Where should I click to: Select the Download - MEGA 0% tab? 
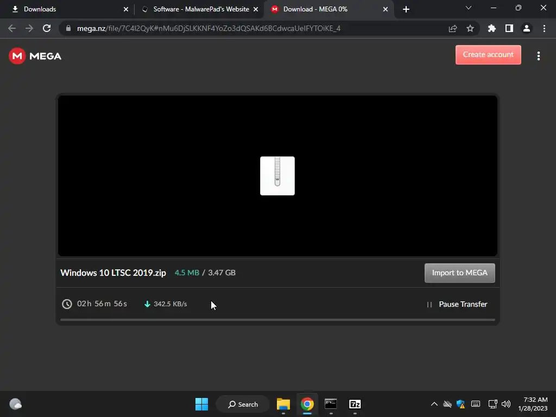[x=328, y=9]
